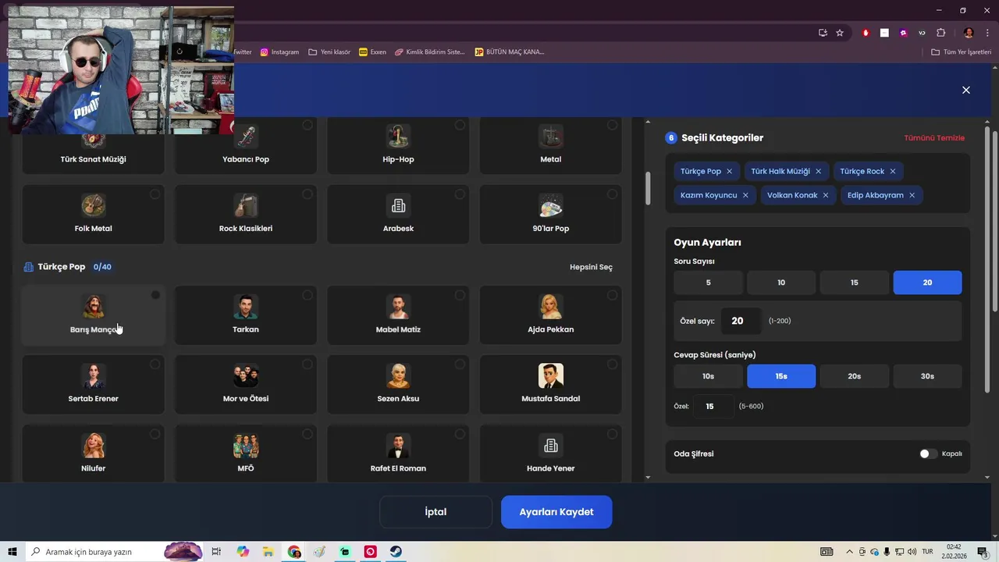Choose the Nilüfer avatar
The image size is (999, 562).
pyautogui.click(x=93, y=446)
